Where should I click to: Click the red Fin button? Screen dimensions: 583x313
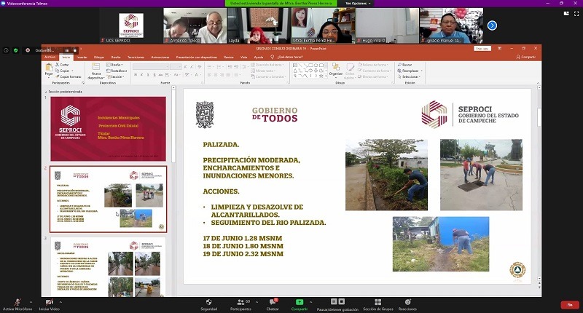point(569,304)
